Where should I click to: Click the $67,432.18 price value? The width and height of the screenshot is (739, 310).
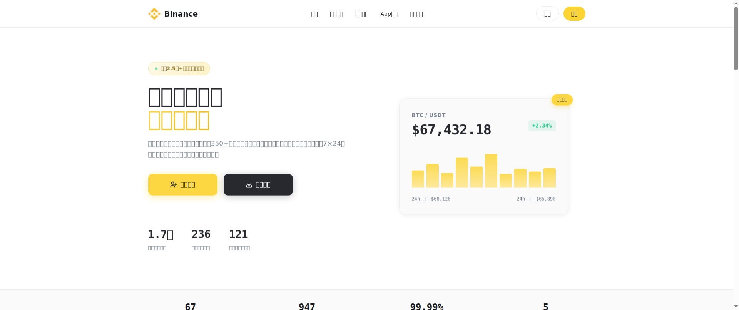(451, 130)
